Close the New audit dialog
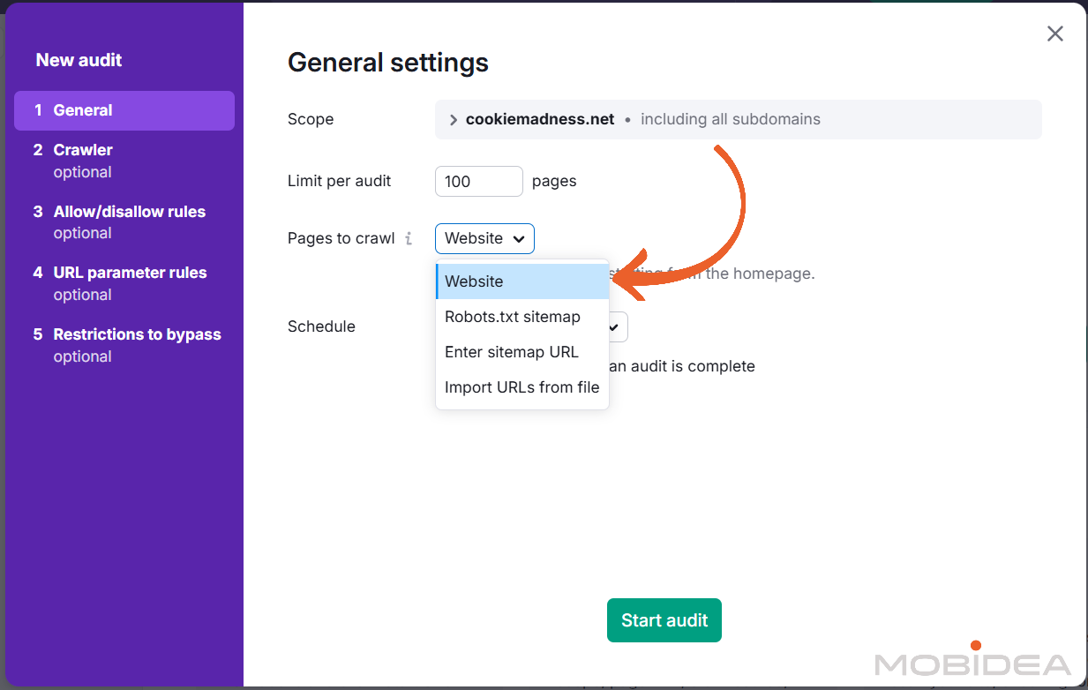The image size is (1088, 690). (x=1054, y=34)
